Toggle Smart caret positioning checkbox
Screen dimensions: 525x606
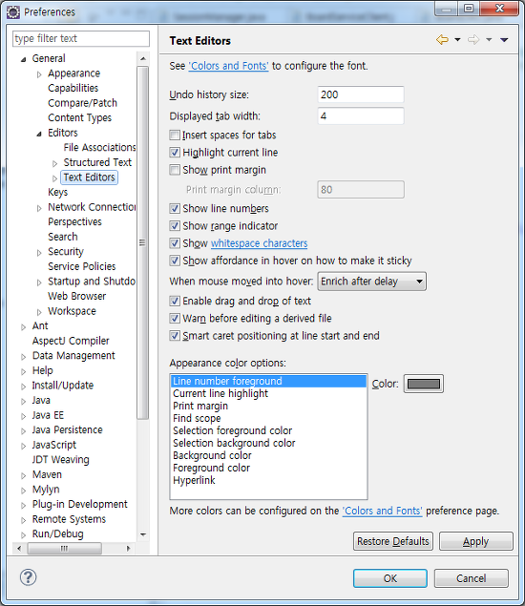pos(175,336)
